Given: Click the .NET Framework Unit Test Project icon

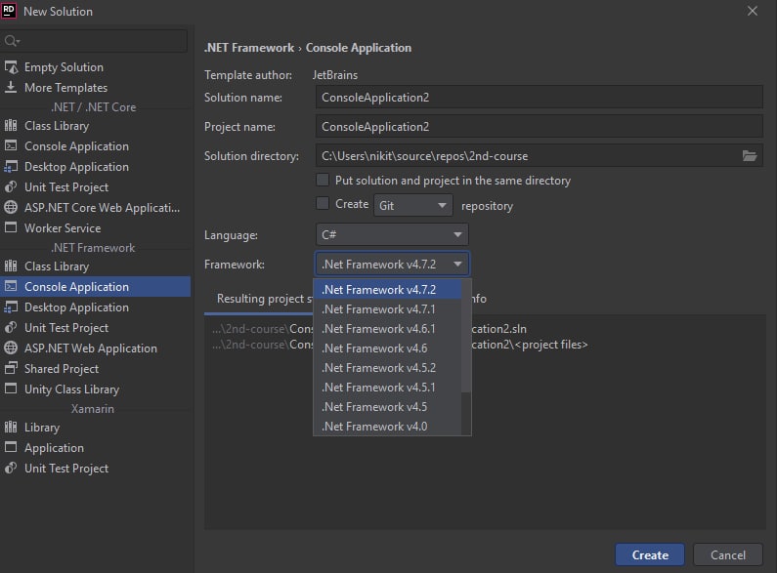Looking at the screenshot, I should click(x=11, y=327).
